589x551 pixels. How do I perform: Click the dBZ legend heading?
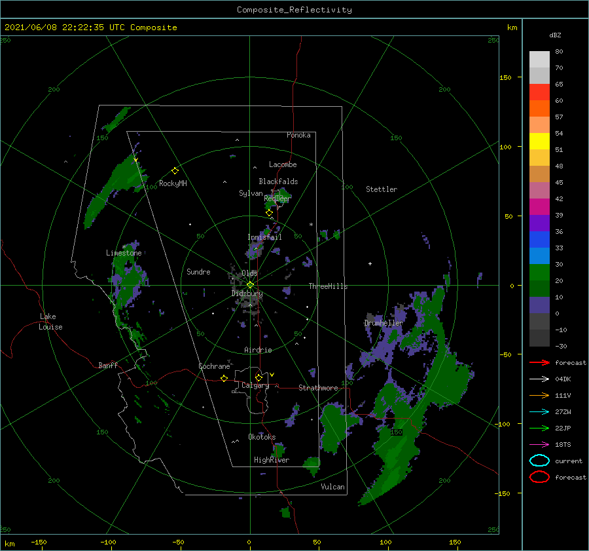pyautogui.click(x=555, y=35)
